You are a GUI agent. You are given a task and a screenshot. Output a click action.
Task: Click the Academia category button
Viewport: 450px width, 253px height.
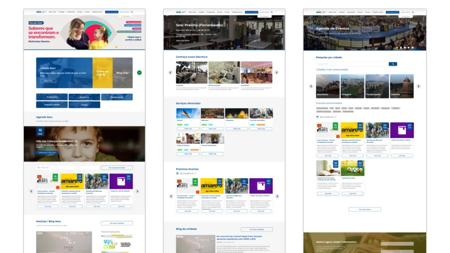click(x=84, y=97)
